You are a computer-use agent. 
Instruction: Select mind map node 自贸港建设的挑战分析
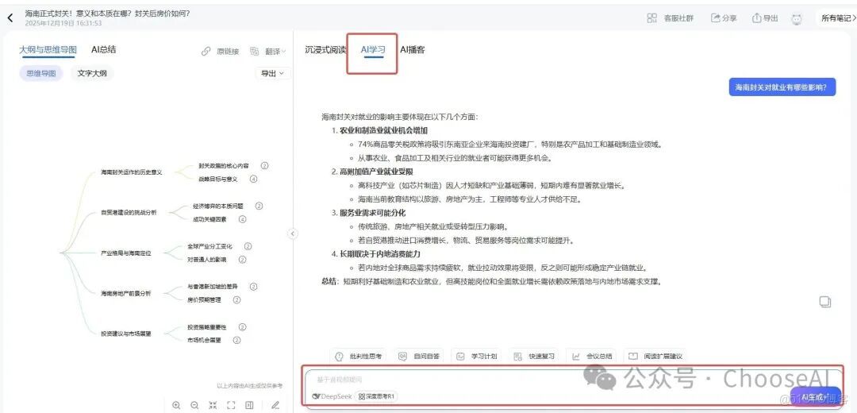[128, 213]
